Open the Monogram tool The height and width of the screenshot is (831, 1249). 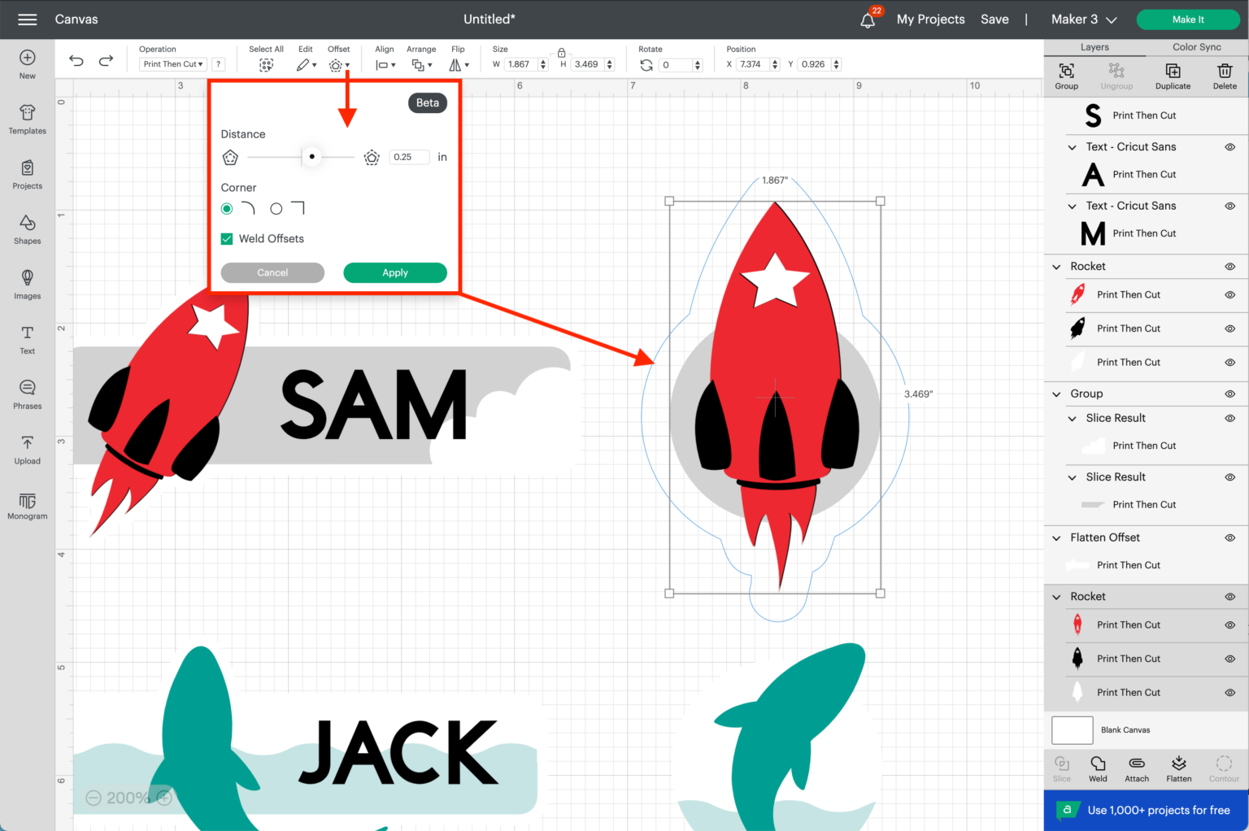click(x=27, y=505)
